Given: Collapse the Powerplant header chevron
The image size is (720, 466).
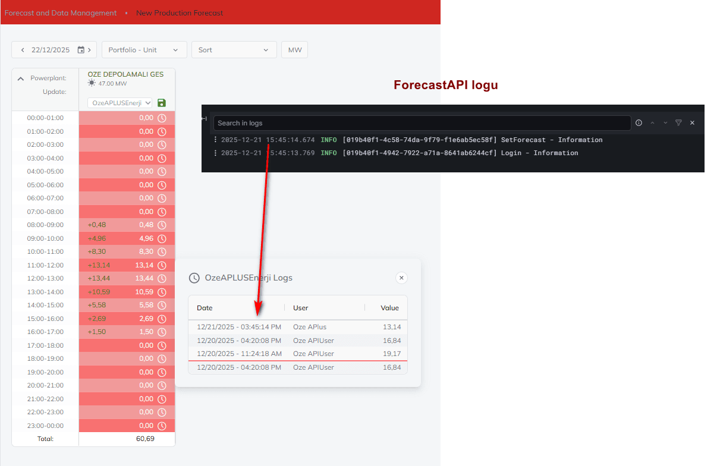Looking at the screenshot, I should click(21, 78).
